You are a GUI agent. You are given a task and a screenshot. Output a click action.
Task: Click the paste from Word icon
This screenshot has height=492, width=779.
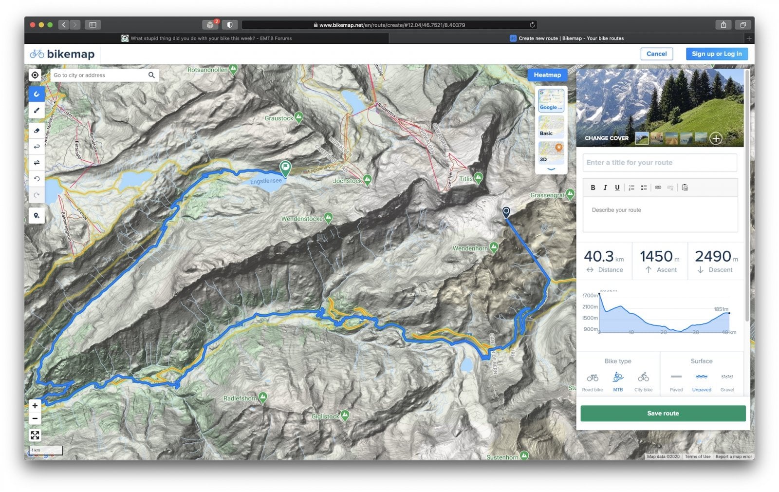(685, 188)
